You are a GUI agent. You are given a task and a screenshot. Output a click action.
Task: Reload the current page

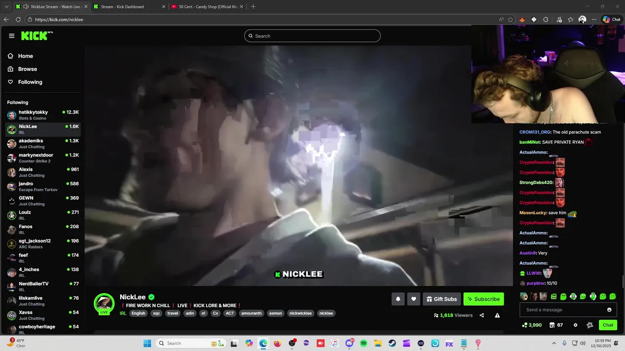(18, 19)
